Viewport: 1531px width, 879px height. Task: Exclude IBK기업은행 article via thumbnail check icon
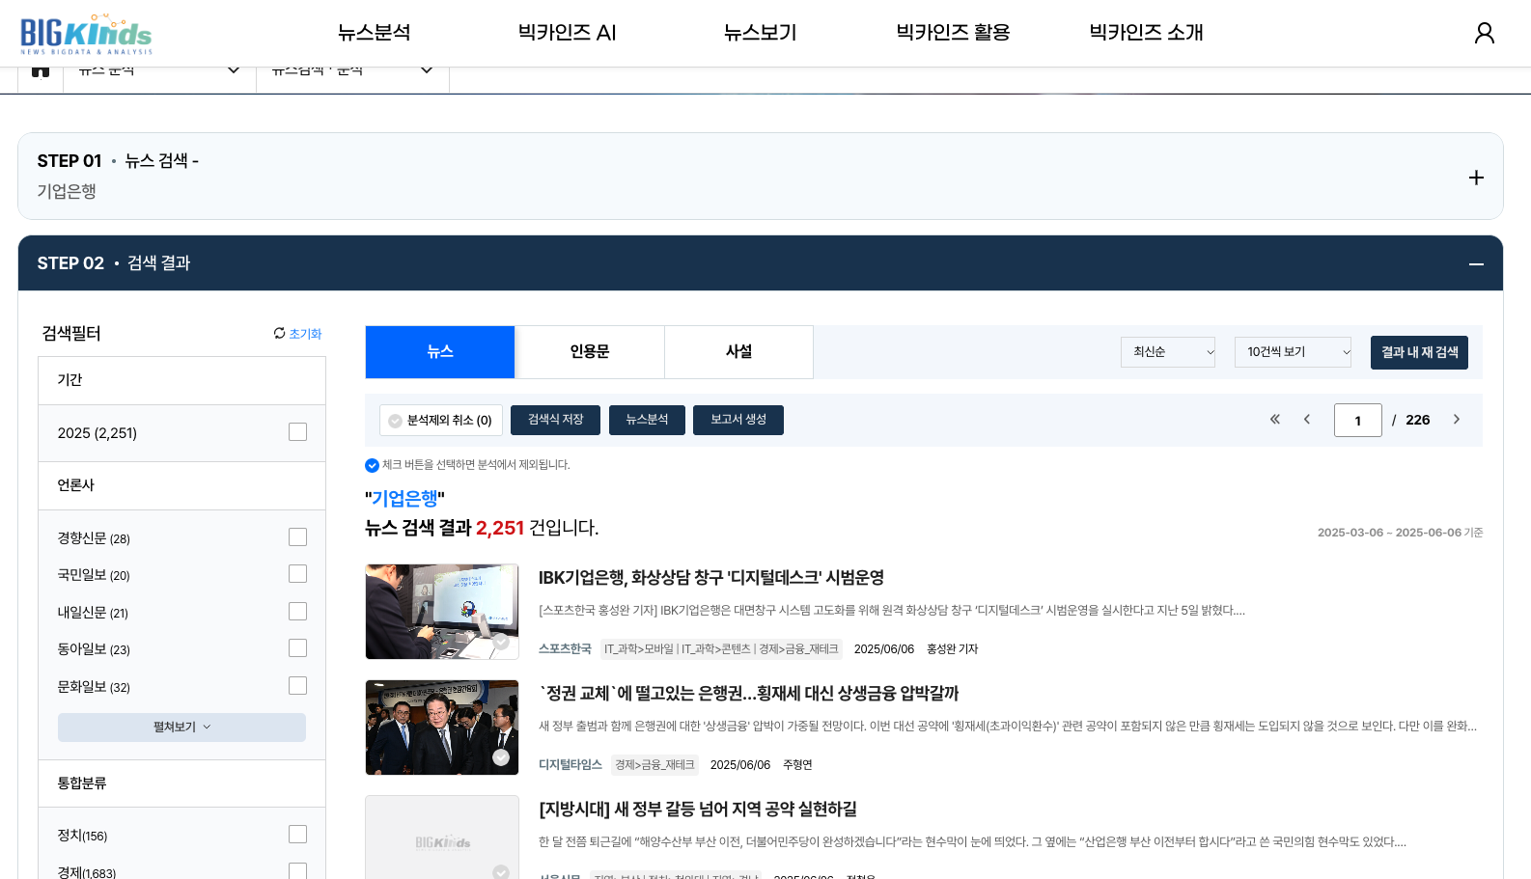(x=501, y=642)
